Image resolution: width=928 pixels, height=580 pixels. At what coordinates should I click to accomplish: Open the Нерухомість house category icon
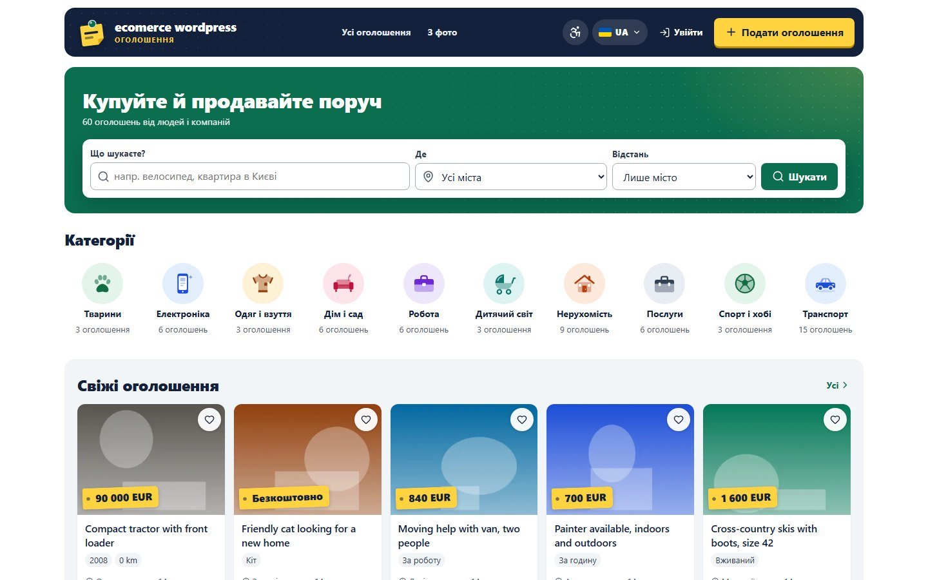point(585,284)
